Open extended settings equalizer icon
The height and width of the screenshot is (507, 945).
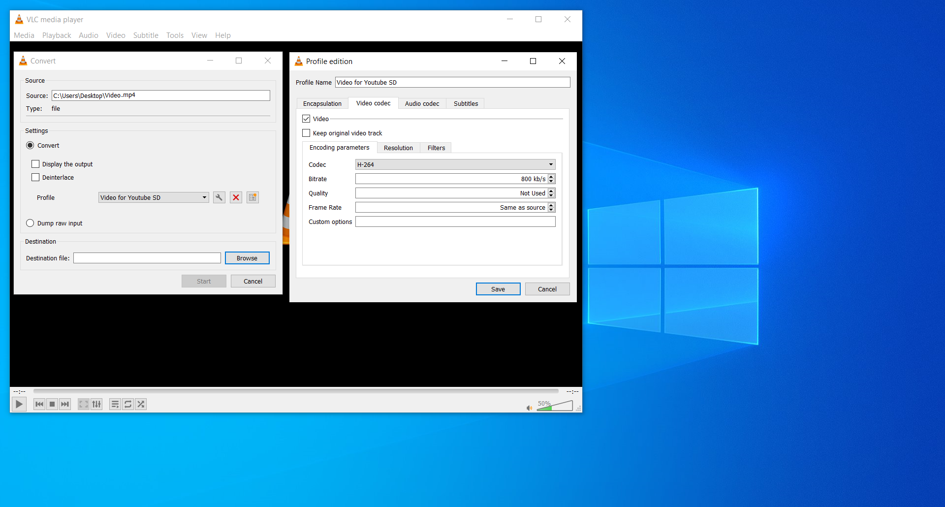(x=96, y=404)
